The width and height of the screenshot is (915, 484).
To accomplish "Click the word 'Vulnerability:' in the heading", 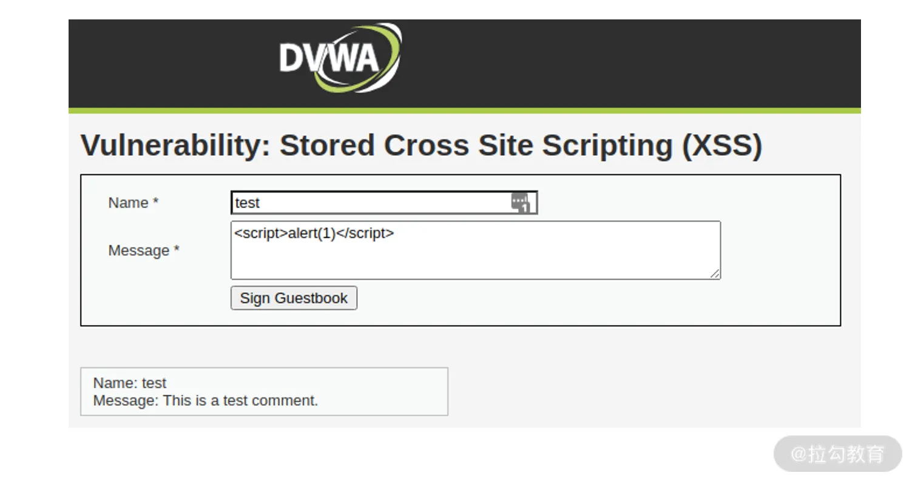I will 175,146.
